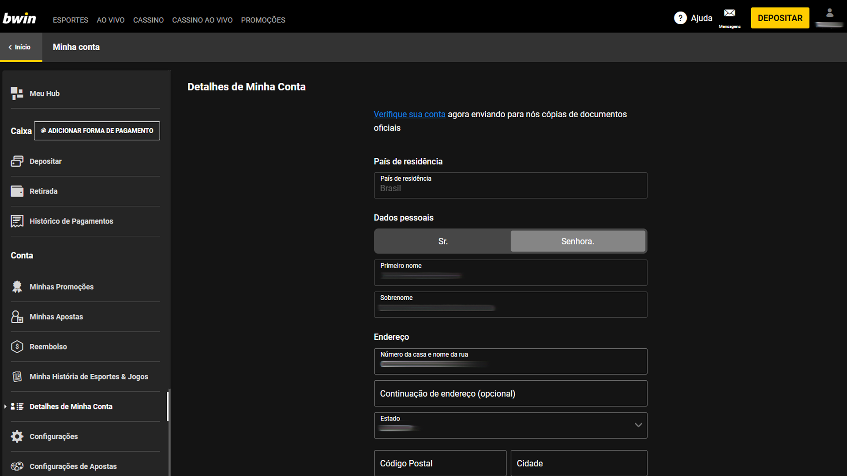The image size is (847, 476).
Task: Click the Caixa section label
Action: [x=21, y=131]
